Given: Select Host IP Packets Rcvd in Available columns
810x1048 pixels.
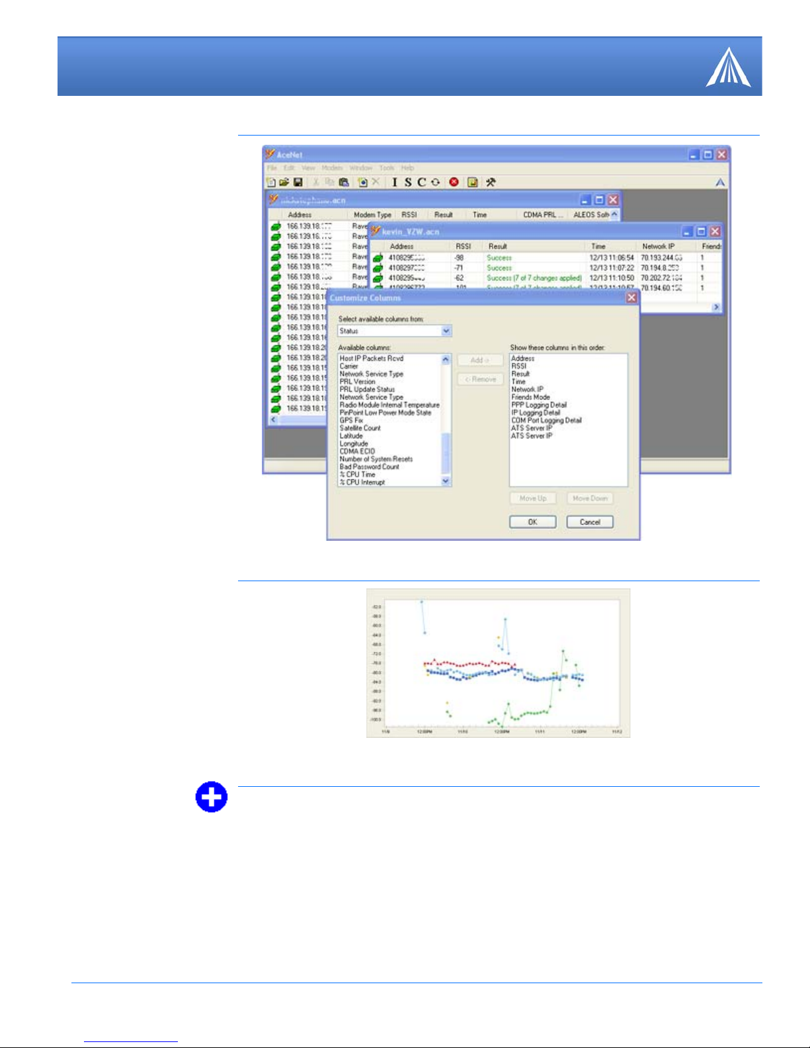Looking at the screenshot, I should 372,358.
